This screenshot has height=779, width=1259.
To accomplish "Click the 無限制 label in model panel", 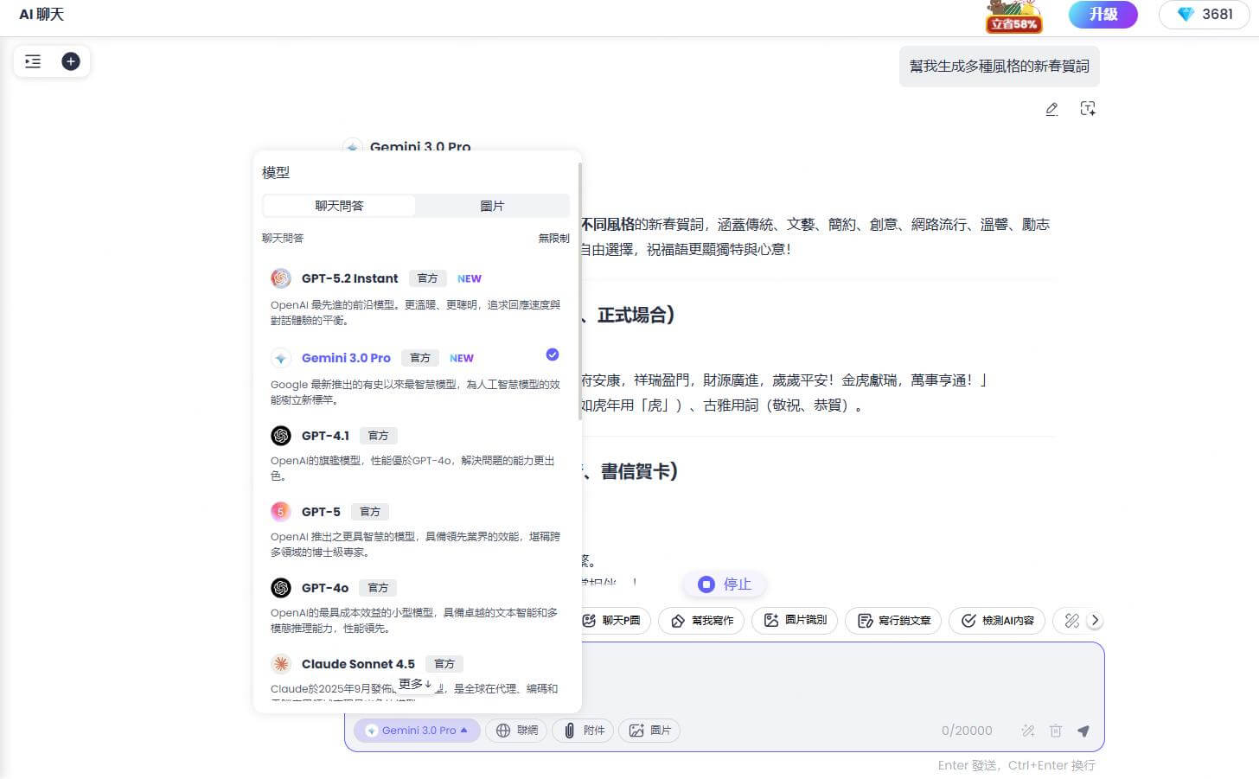I will coord(553,238).
